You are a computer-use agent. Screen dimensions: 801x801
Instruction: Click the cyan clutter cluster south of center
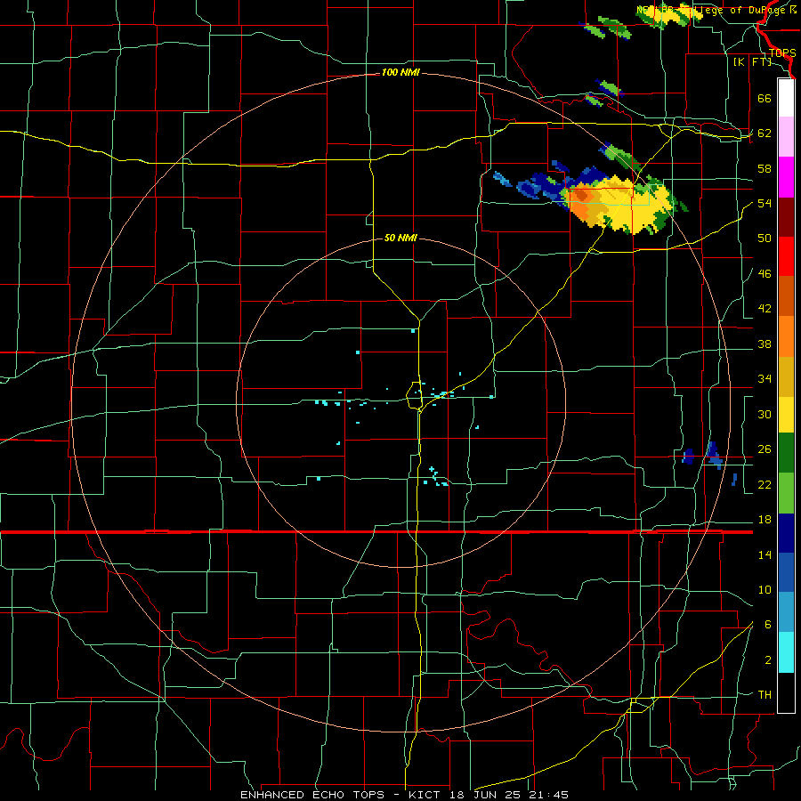tap(435, 477)
